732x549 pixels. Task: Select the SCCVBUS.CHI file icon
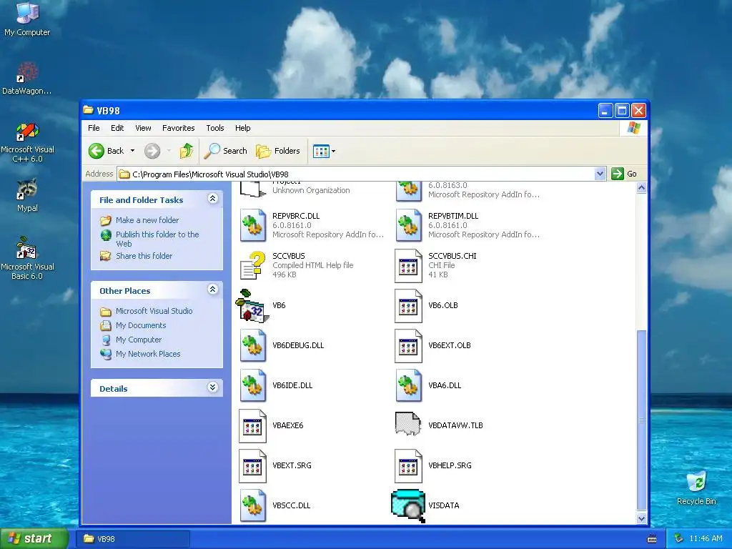(408, 266)
